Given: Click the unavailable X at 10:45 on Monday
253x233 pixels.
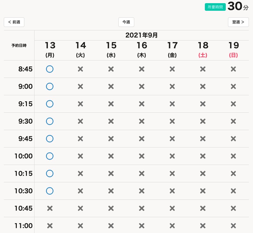Looking at the screenshot, I should click(x=50, y=208).
